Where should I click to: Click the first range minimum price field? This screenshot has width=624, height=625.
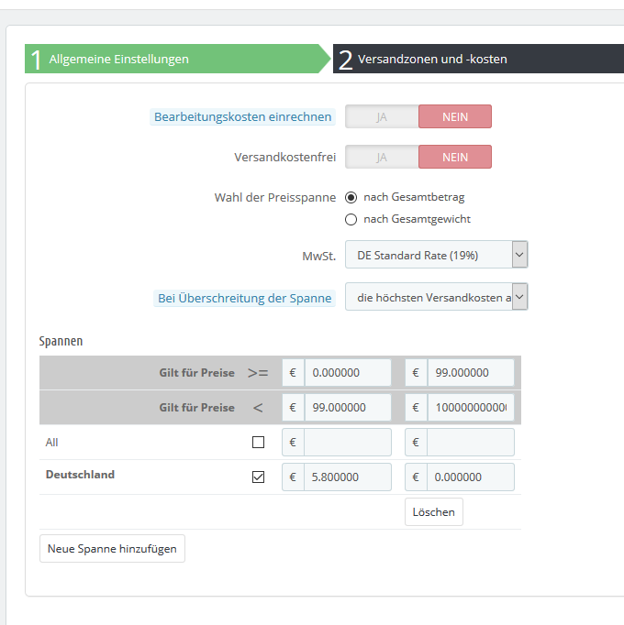click(348, 373)
